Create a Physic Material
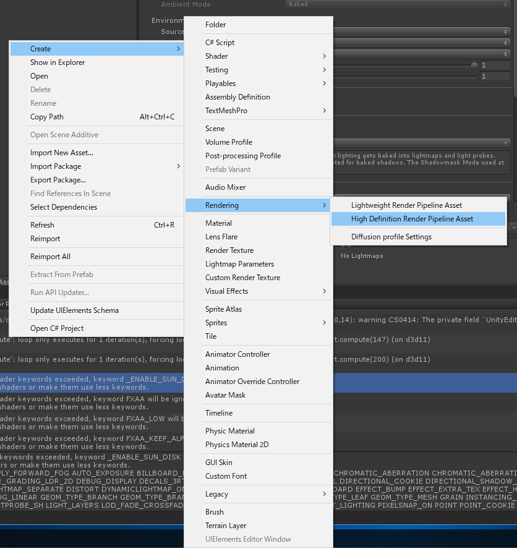Screen dimensions: 517x551 258,431
